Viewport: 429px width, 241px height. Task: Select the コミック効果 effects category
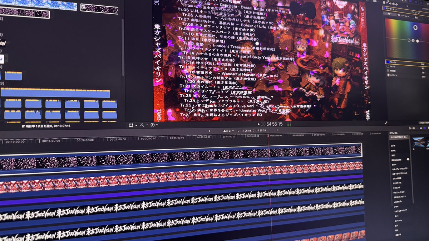[x=397, y=178]
